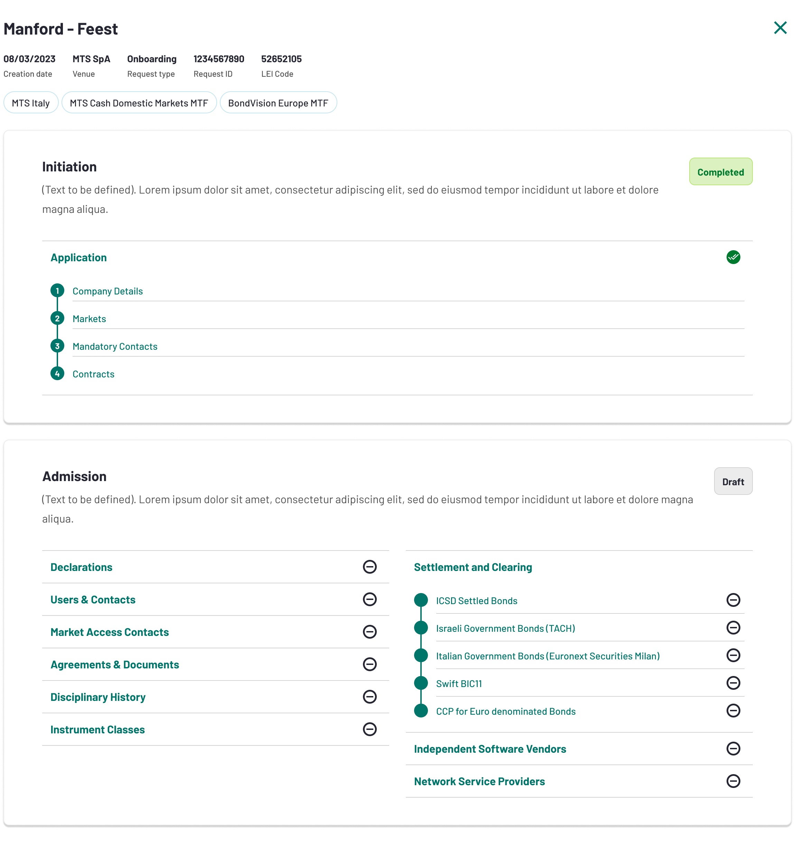Select MTS Cash Domestic Markets MTF chip
This screenshot has height=864, width=795.
[139, 103]
